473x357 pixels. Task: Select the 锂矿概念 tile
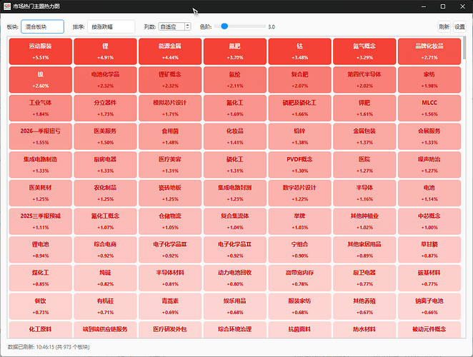[170, 79]
